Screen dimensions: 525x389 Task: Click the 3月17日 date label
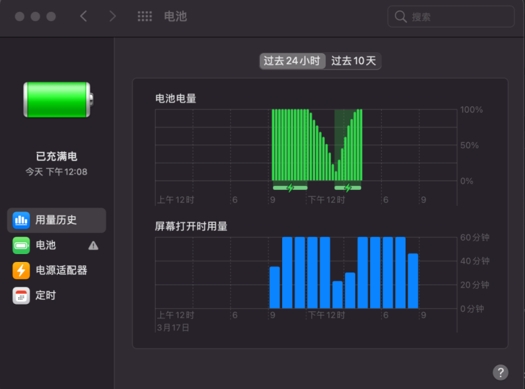(173, 327)
